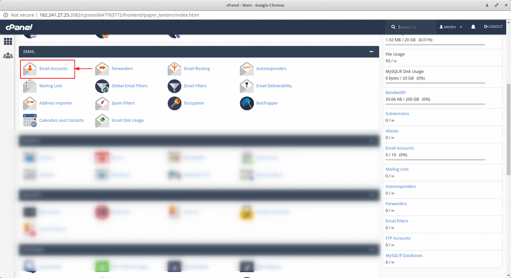
Task: Click the Not secure site info icon
Action: click(6, 15)
